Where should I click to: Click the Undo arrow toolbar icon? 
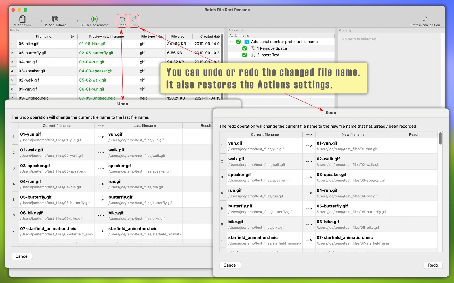point(122,19)
